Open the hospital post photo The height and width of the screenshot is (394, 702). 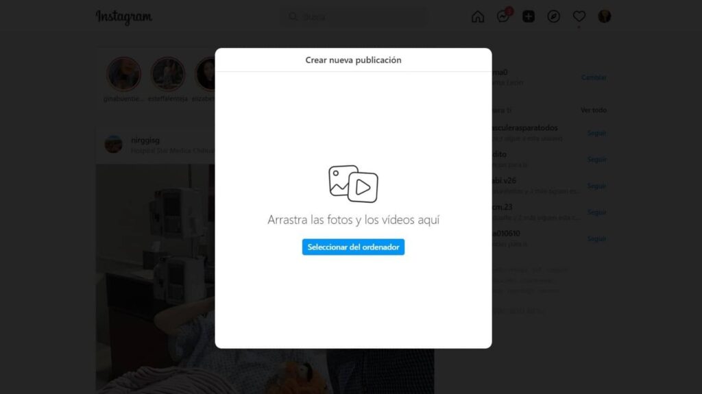point(155,279)
